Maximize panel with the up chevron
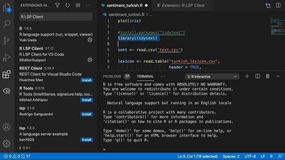 point(278,76)
